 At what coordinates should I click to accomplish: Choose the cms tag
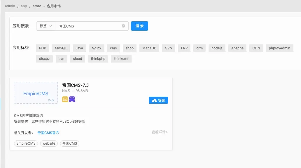[x=113, y=48]
